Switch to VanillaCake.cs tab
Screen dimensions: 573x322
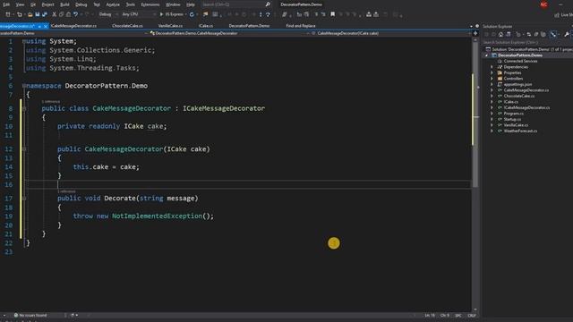point(170,26)
